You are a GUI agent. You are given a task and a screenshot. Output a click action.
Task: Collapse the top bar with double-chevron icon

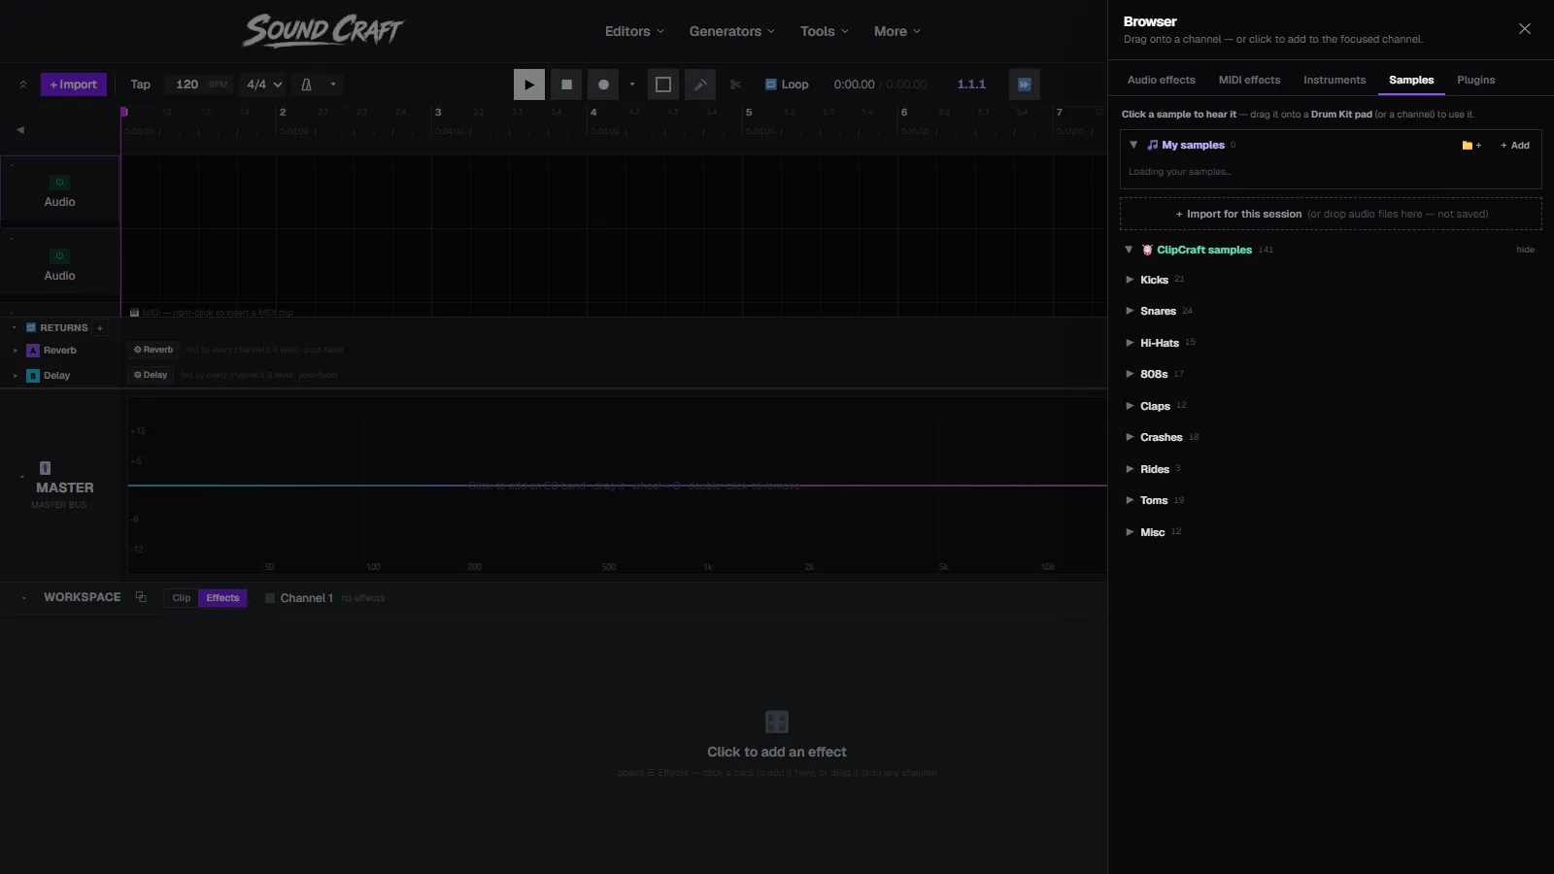tap(23, 84)
